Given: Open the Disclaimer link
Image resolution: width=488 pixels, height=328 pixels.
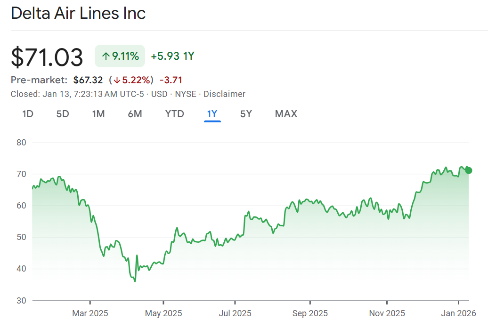Looking at the screenshot, I should [224, 94].
